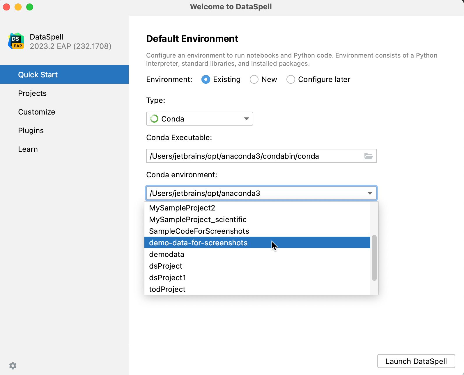Click the yellow minimize window button
The height and width of the screenshot is (375, 464).
point(18,7)
